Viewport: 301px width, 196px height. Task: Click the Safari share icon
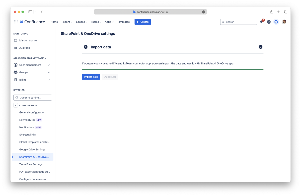click(271, 12)
